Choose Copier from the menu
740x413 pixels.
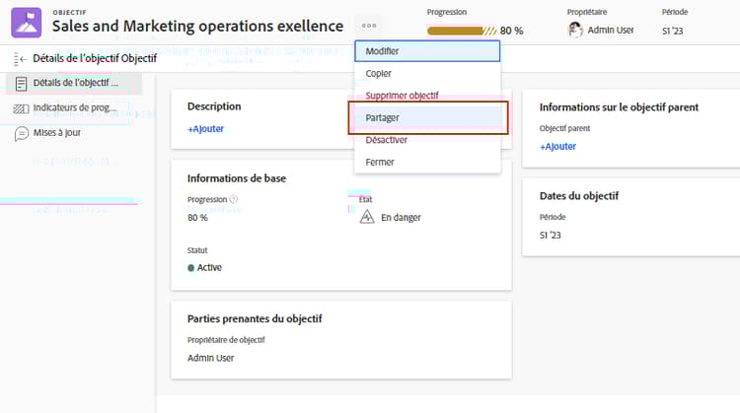click(x=427, y=74)
